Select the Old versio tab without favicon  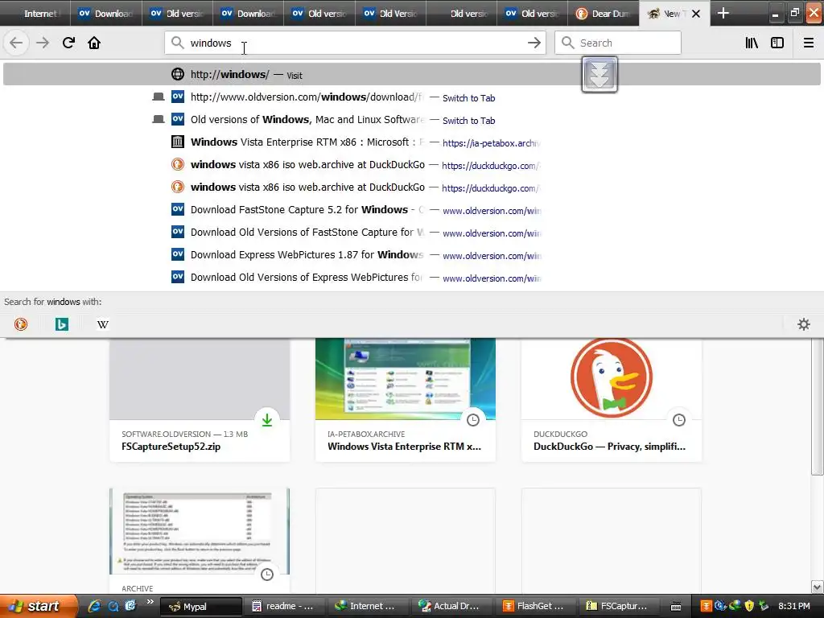click(461, 14)
